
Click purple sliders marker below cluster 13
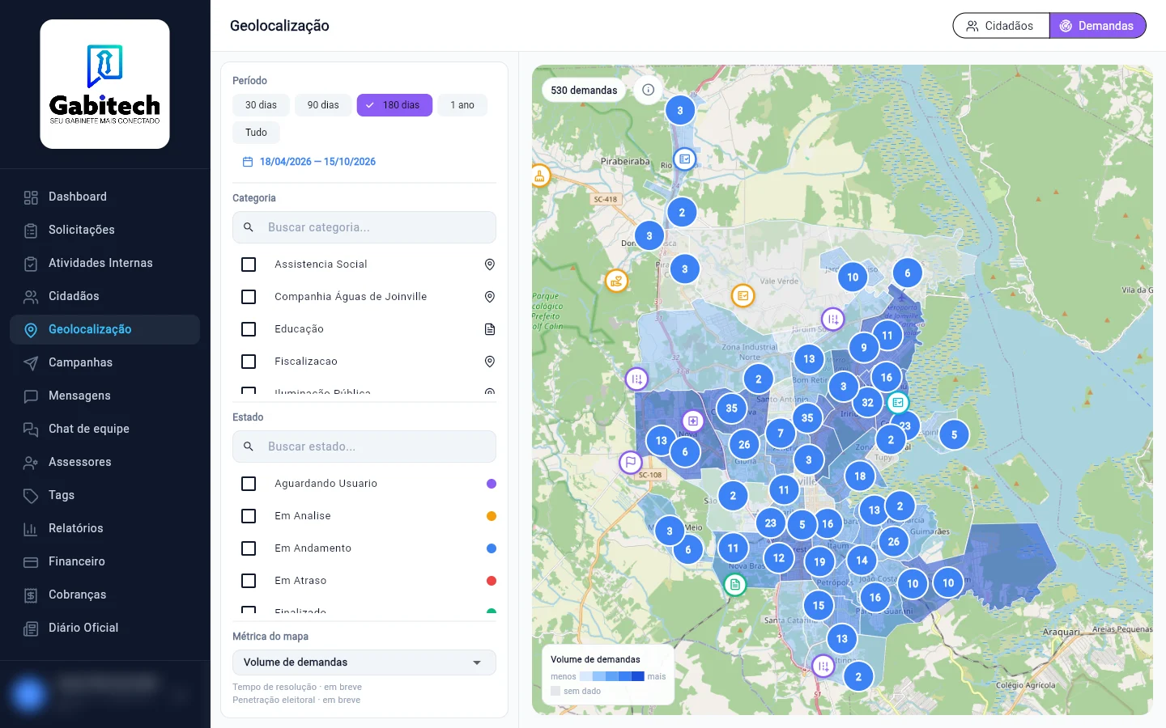pyautogui.click(x=823, y=667)
